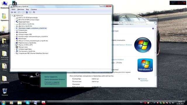Click the RU language indicator

tap(141, 102)
